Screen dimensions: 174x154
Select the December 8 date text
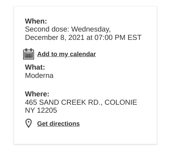(46, 37)
